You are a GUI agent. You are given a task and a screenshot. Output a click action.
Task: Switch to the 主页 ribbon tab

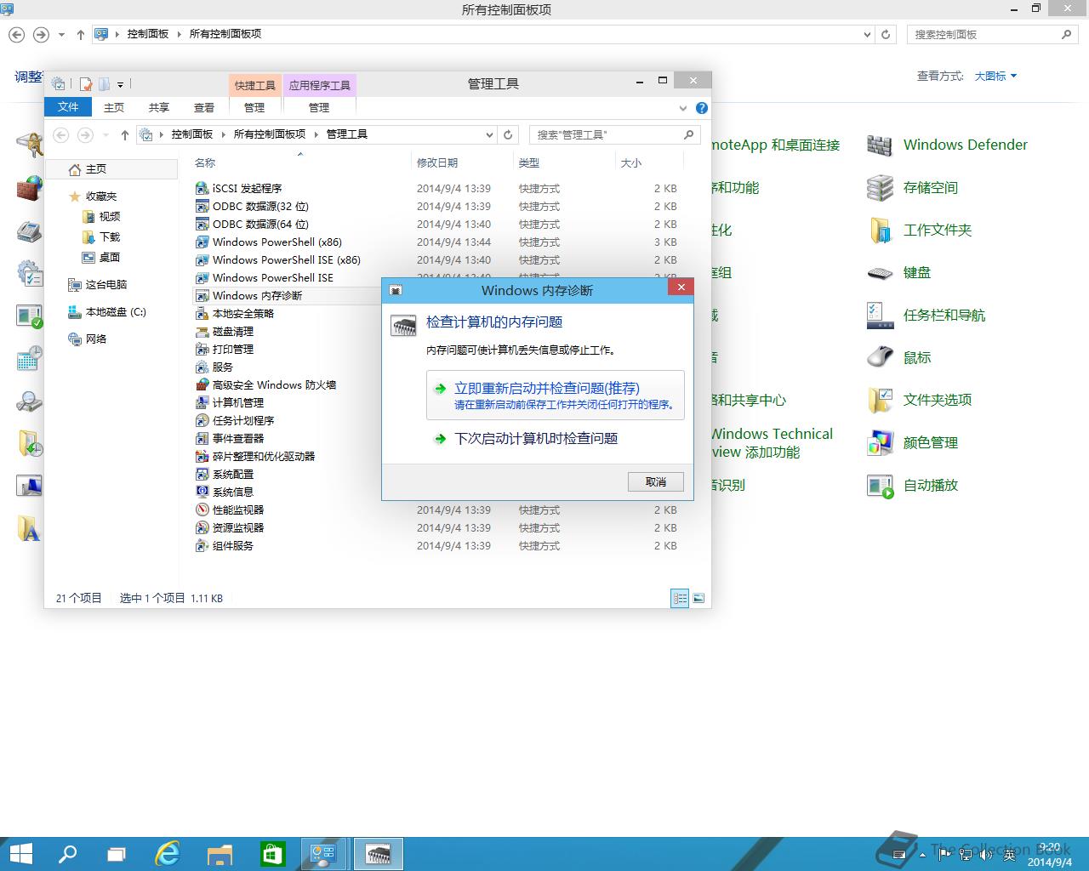point(114,108)
